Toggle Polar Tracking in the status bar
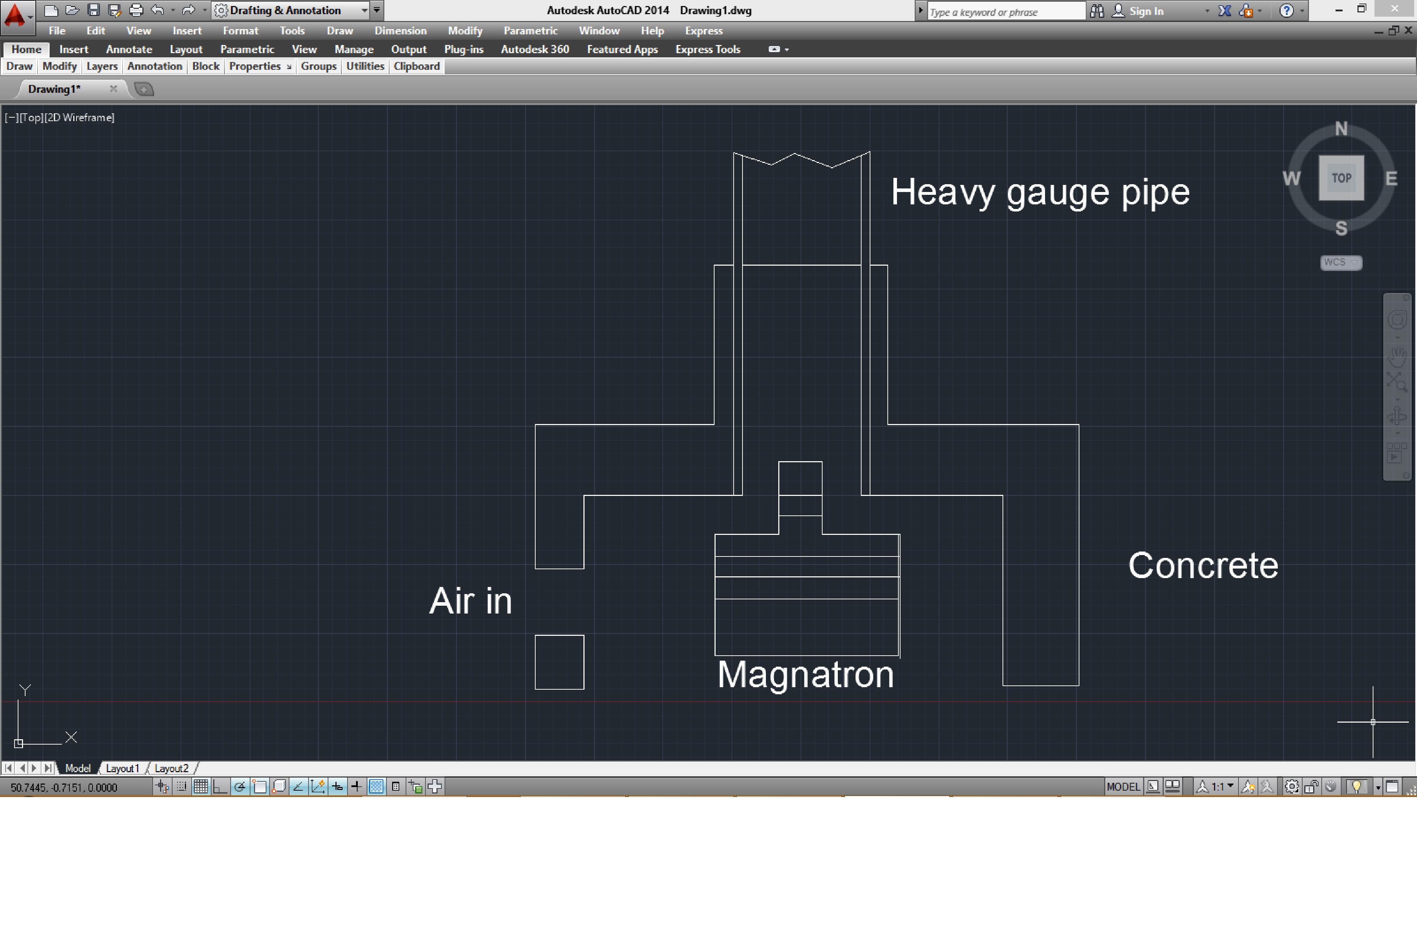This screenshot has width=1417, height=944. (239, 786)
